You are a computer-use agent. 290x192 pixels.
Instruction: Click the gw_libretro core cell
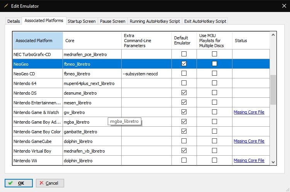(x=92, y=112)
